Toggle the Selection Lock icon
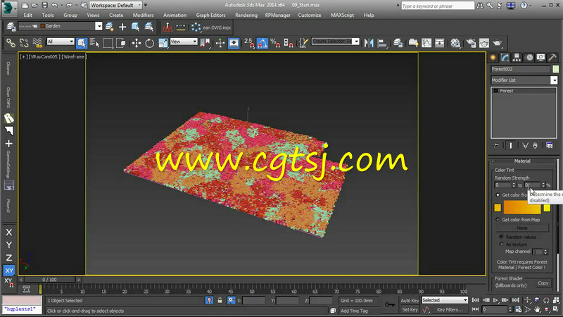This screenshot has width=563, height=317. click(220, 300)
